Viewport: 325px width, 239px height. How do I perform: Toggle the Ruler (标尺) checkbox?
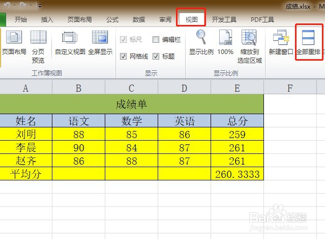(123, 39)
